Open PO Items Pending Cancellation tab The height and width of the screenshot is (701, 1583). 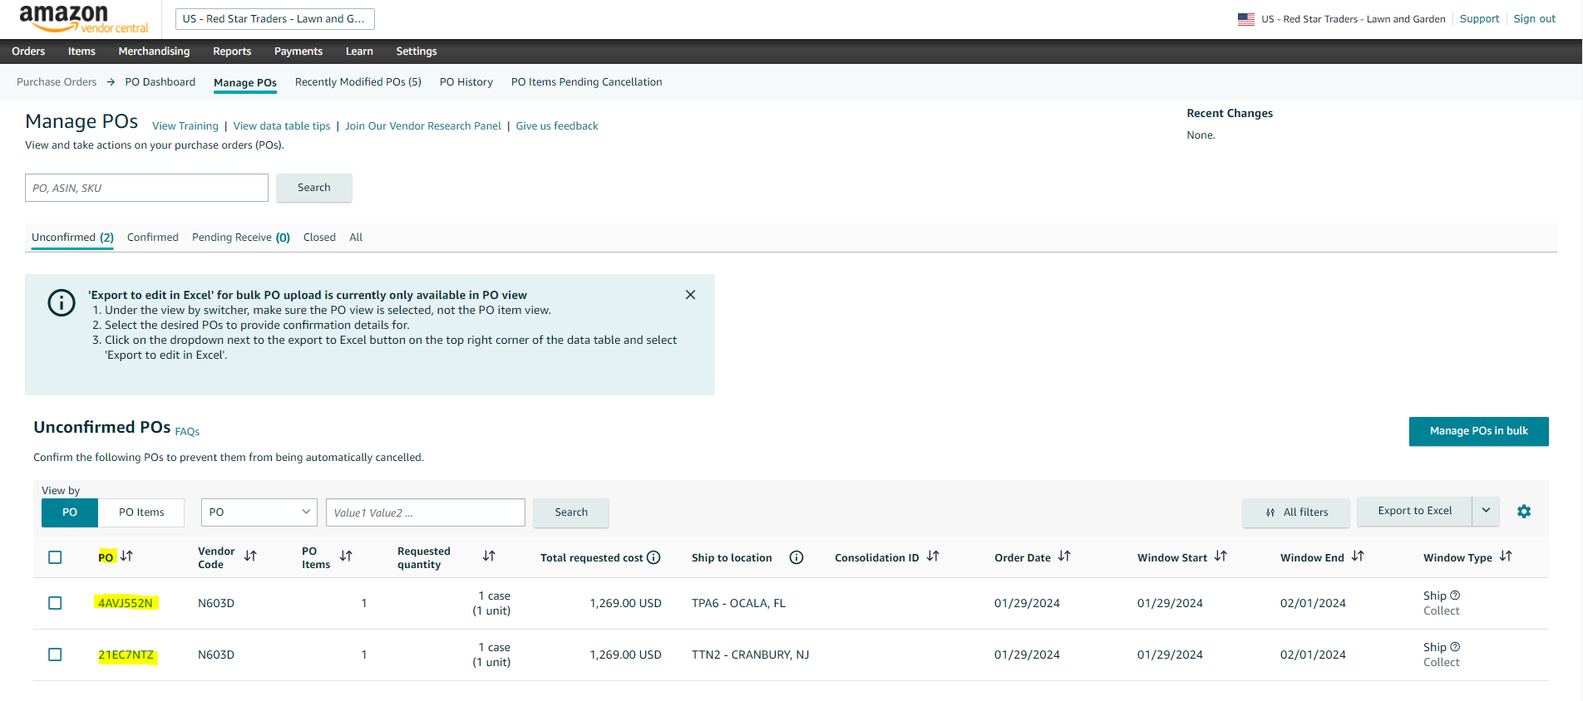pos(587,82)
